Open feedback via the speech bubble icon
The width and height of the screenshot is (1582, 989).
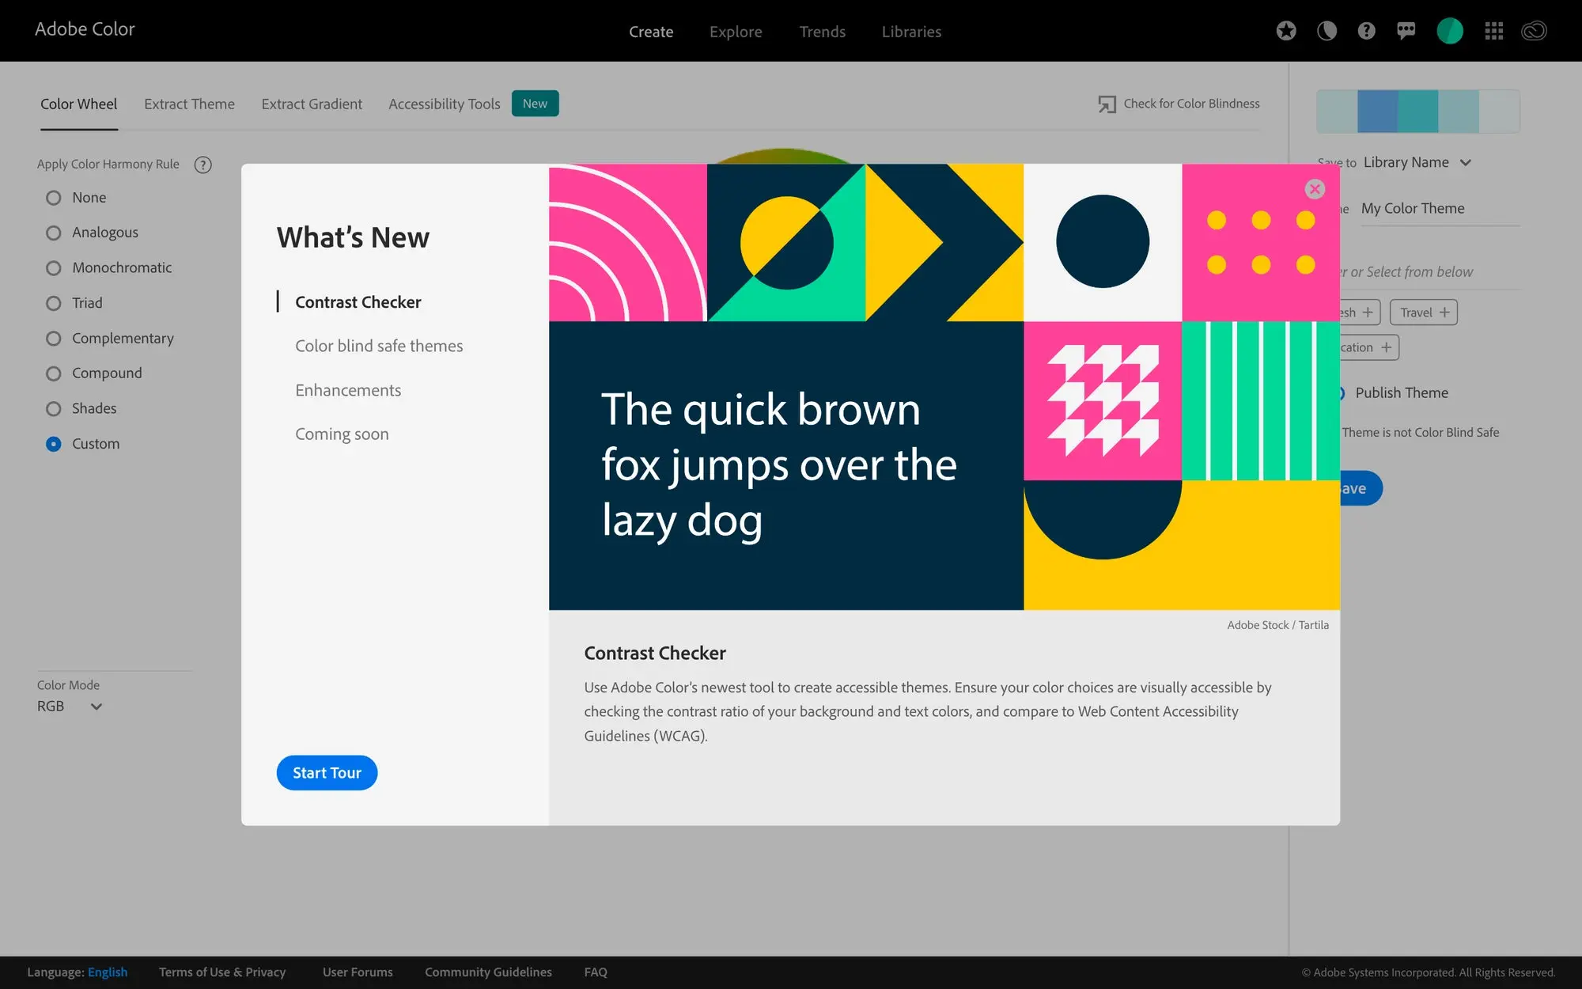click(x=1406, y=31)
